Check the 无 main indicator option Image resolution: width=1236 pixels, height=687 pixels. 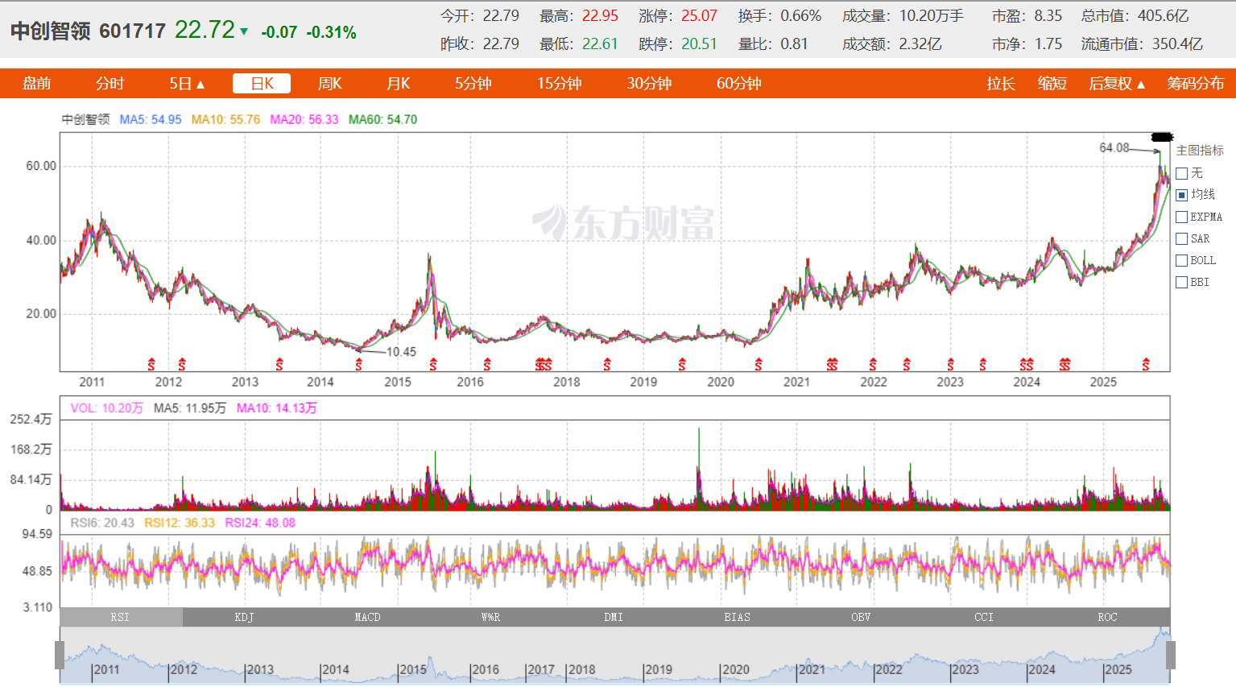(1182, 173)
